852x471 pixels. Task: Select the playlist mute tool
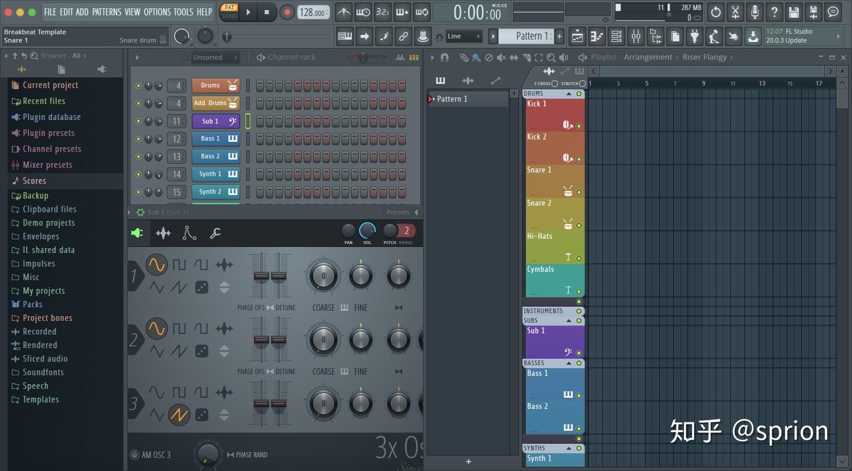[501, 57]
